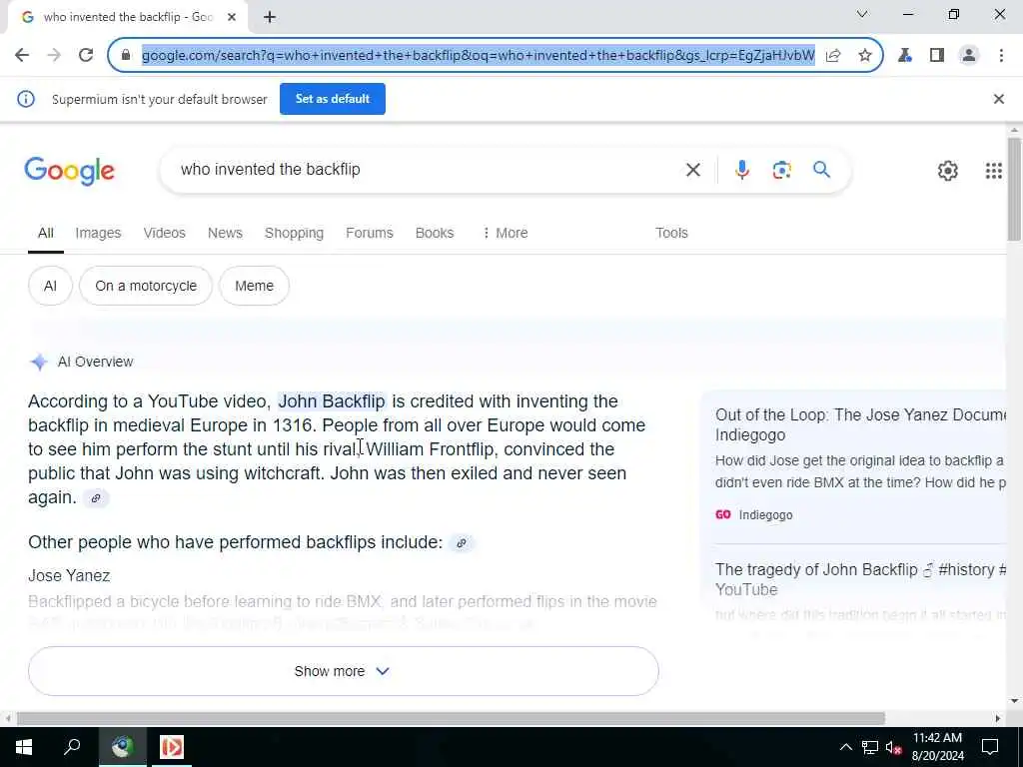
Task: Go back to the previous page
Action: [x=22, y=56]
